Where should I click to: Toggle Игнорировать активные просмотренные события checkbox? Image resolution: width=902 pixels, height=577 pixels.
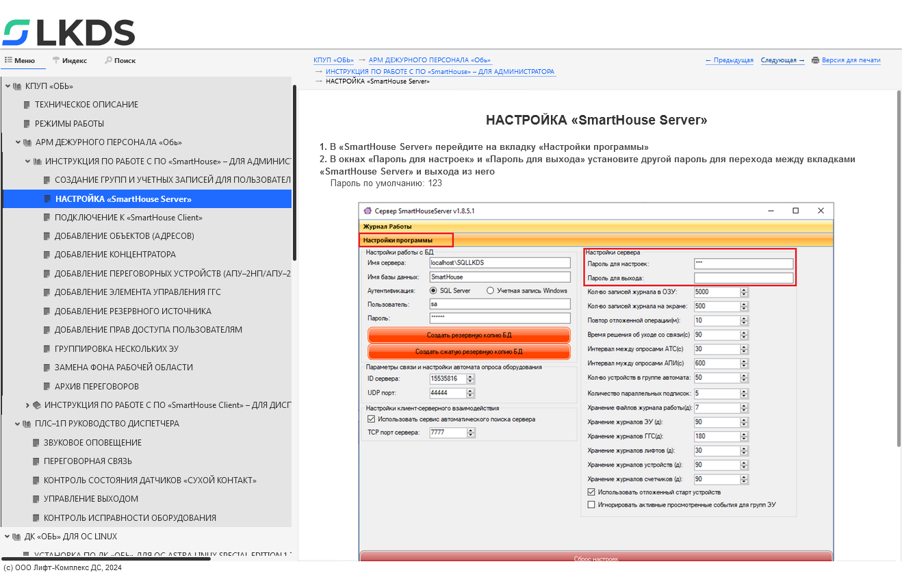point(591,504)
